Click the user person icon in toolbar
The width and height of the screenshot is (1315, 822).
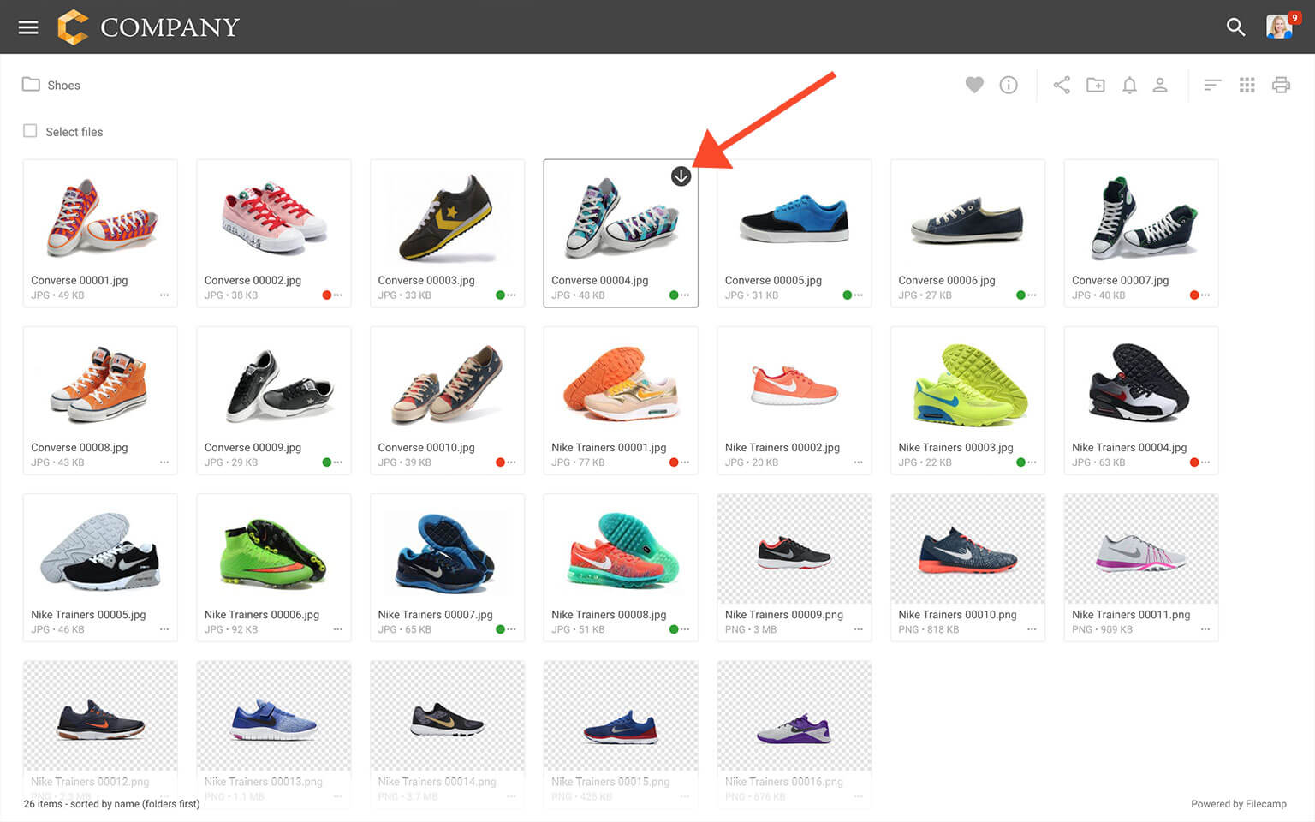pyautogui.click(x=1160, y=85)
